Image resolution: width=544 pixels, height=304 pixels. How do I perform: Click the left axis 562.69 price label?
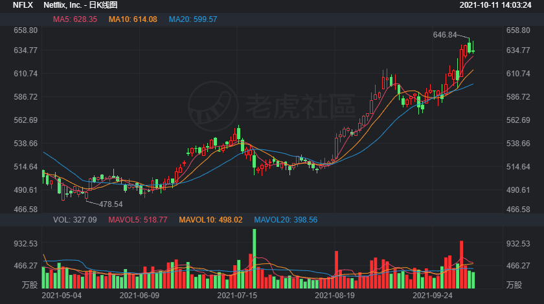coord(26,120)
